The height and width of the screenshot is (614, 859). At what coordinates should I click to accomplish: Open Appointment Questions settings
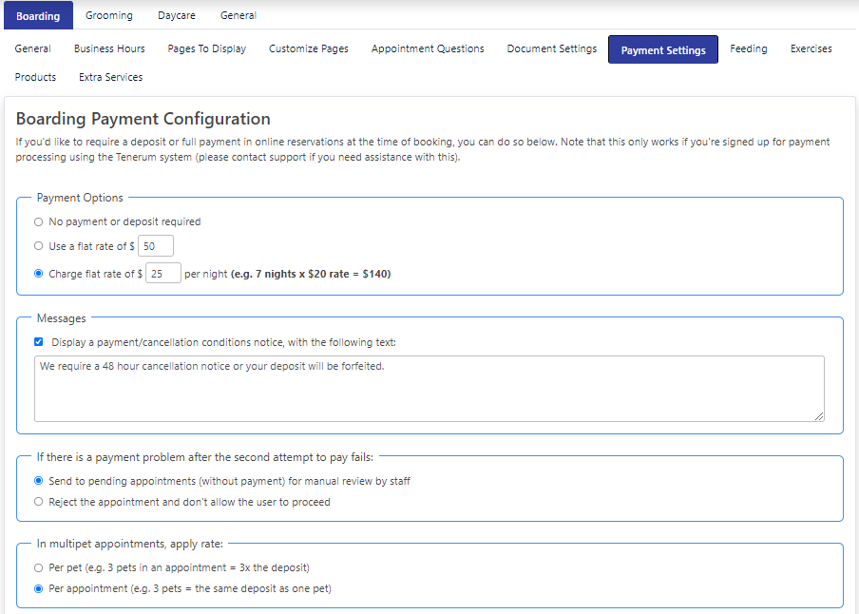tap(428, 48)
